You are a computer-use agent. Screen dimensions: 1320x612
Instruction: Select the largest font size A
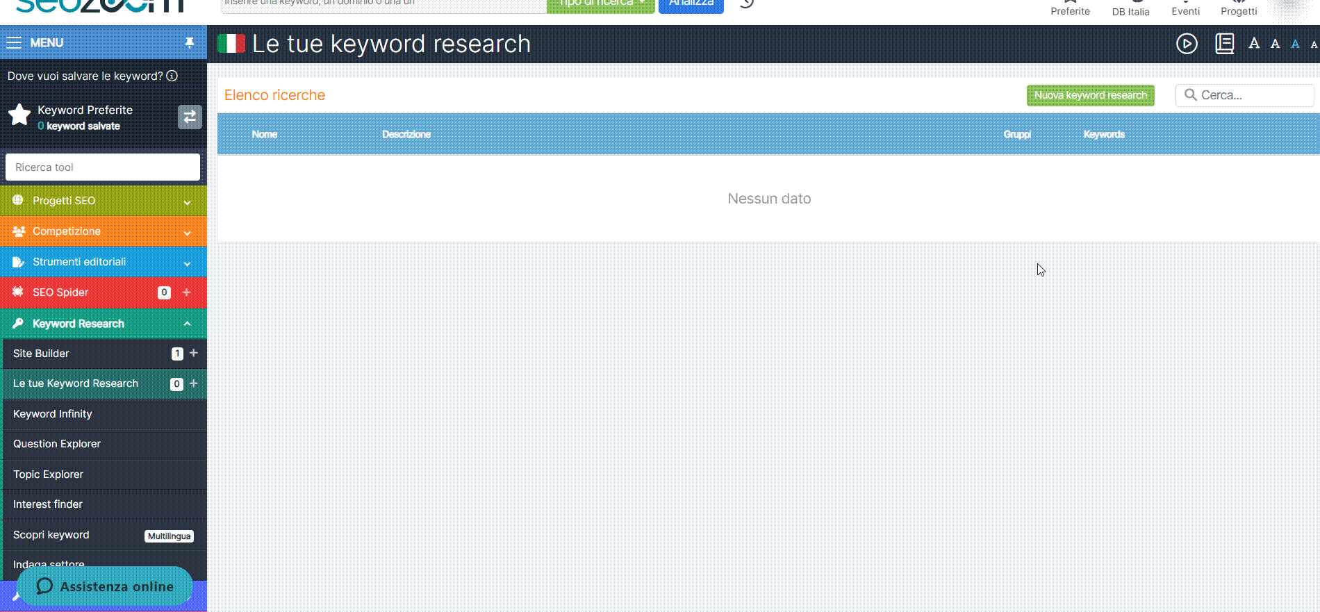pyautogui.click(x=1254, y=44)
